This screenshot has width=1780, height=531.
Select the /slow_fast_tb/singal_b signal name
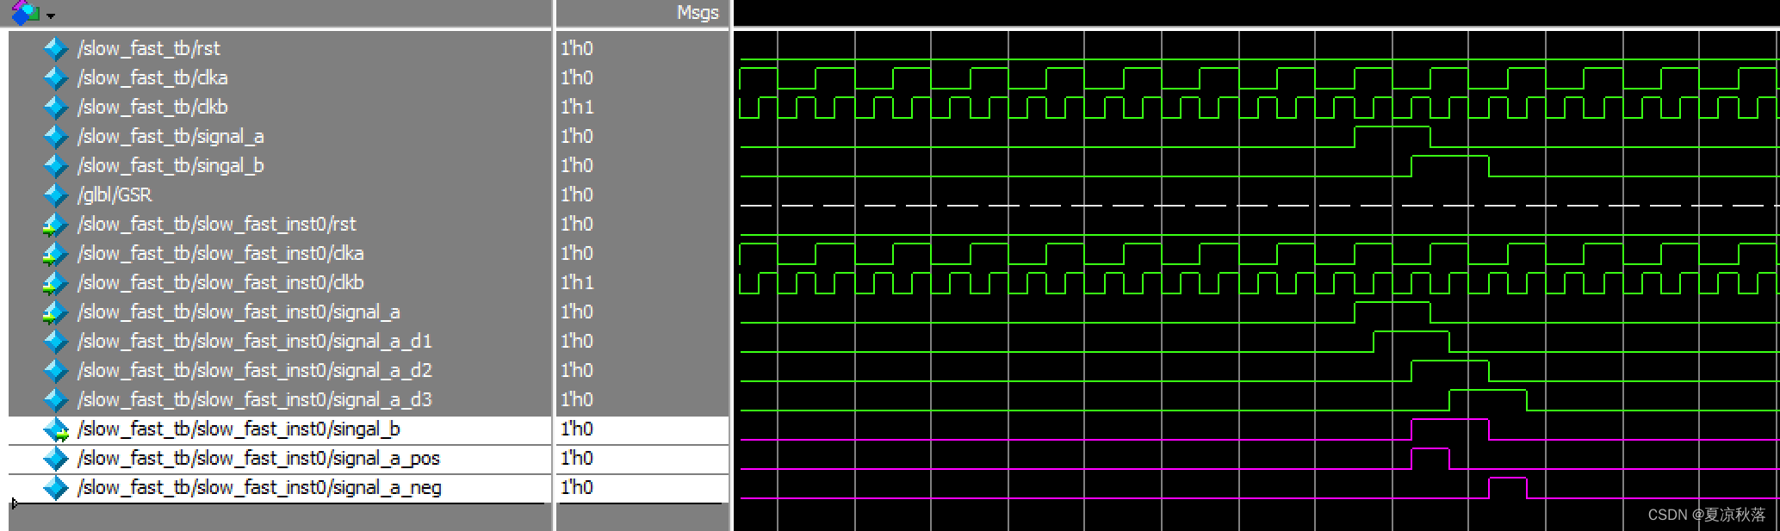point(171,166)
